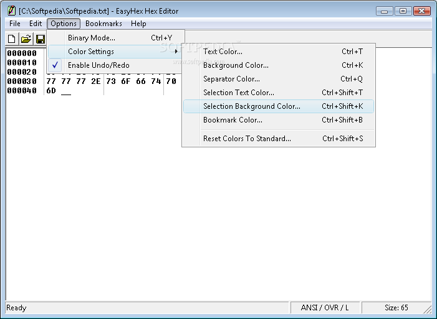Click hex byte 66 on row 000030
This screenshot has height=319, width=437.
[141, 81]
